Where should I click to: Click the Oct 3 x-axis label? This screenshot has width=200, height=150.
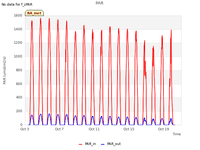[25, 129]
